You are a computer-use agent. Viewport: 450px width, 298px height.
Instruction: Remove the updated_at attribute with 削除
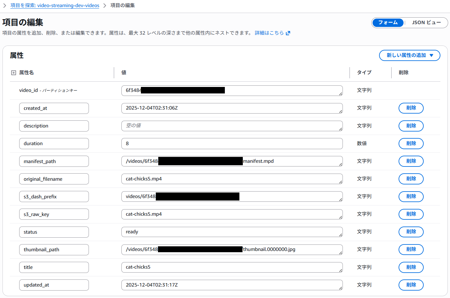coord(411,285)
